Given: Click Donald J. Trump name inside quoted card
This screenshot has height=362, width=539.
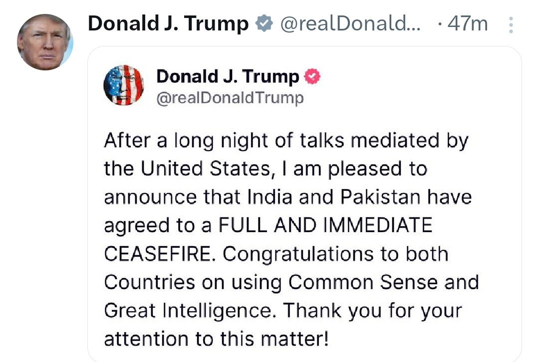Looking at the screenshot, I should (228, 76).
